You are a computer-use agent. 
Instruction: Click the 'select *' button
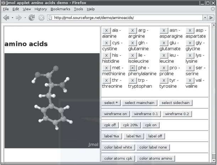point(111,103)
